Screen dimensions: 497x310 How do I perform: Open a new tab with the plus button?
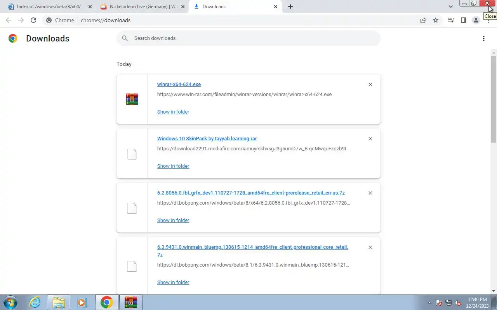[x=290, y=7]
